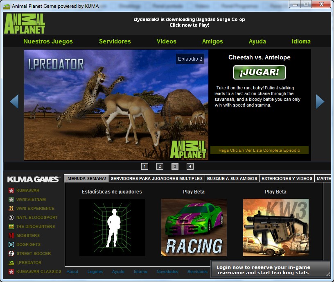Open the KUMA\WAR CLASSICS link
334x282 pixels.
(39, 271)
